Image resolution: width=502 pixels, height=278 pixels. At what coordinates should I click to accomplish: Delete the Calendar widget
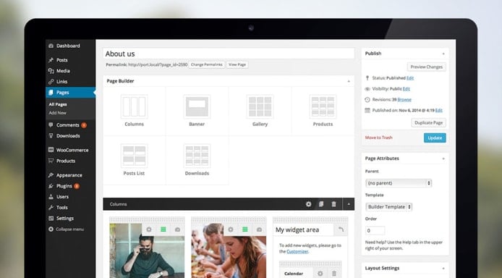click(334, 273)
